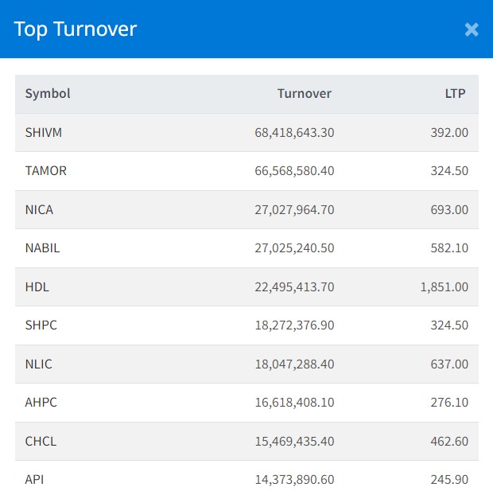Click the HDL LTP value 1,851.00
Viewport: 493px width, 495px height.
[444, 286]
